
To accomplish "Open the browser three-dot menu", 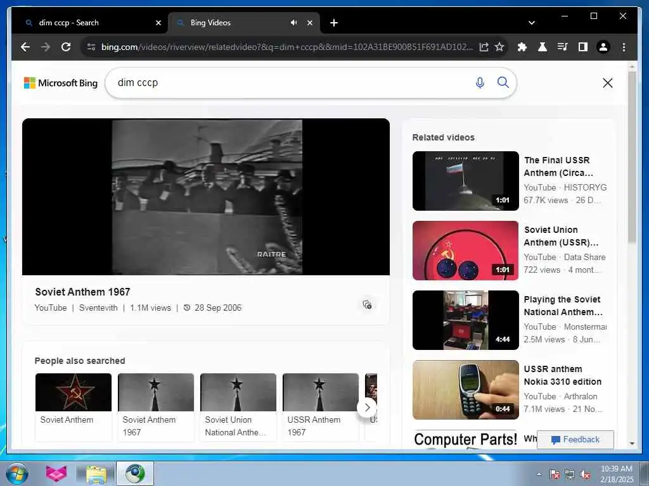I will (624, 47).
